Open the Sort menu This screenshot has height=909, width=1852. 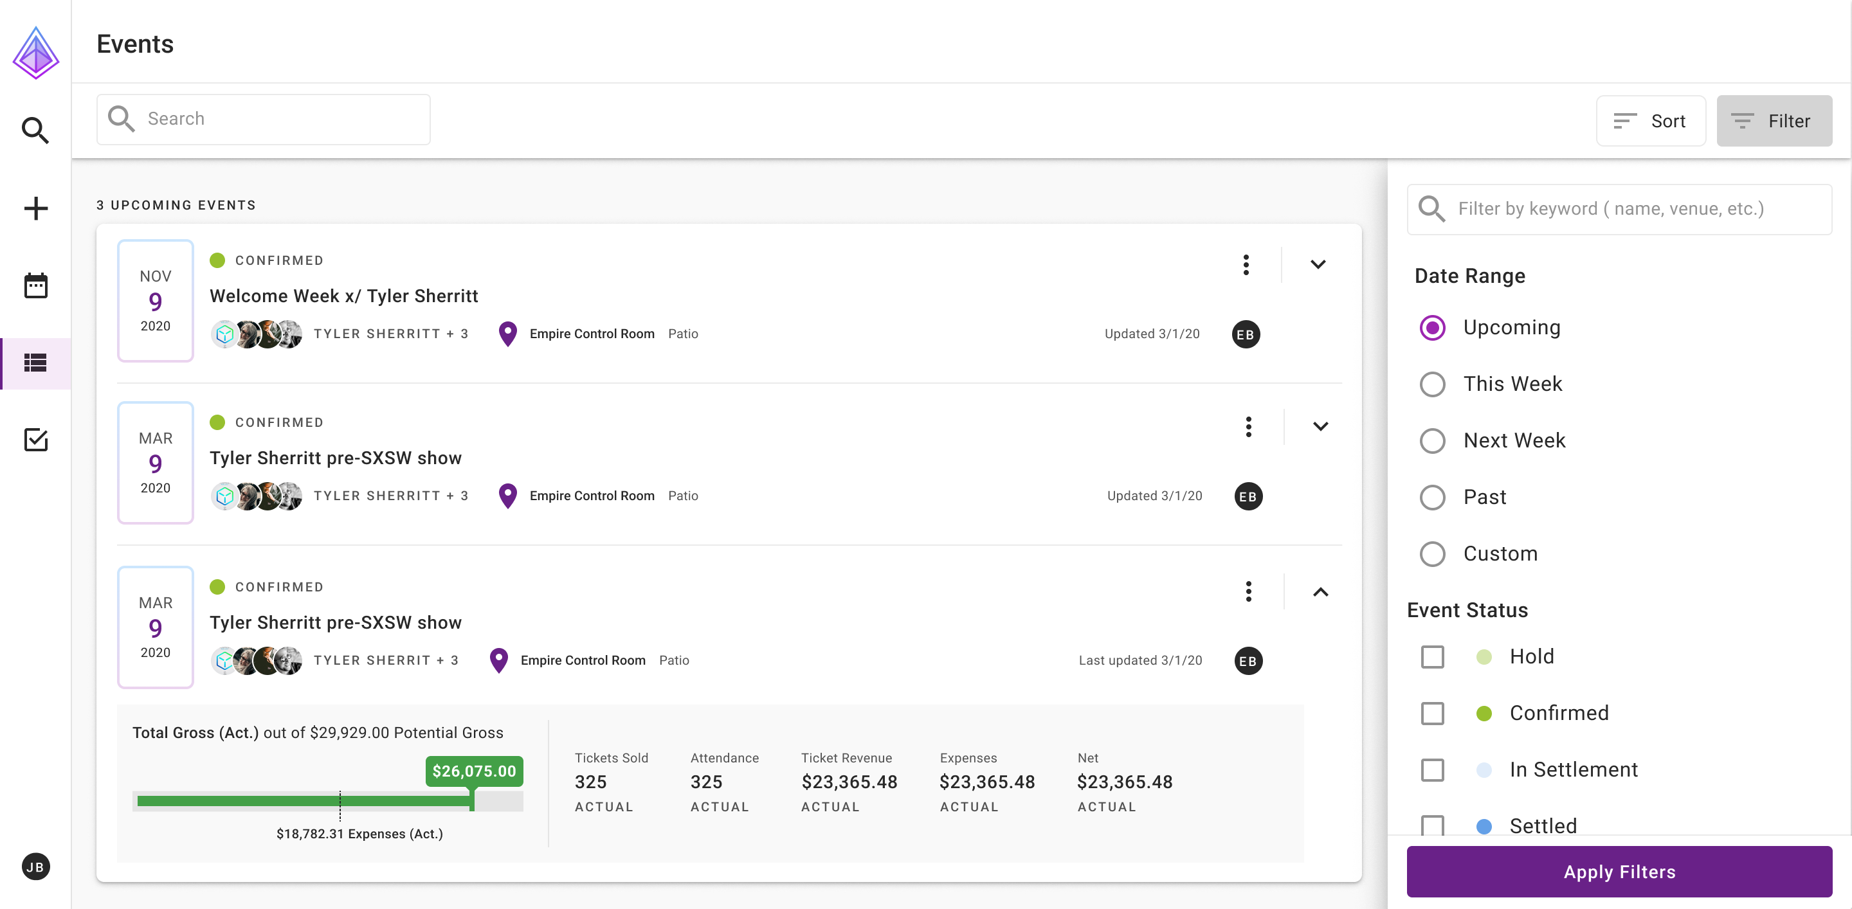(x=1651, y=121)
